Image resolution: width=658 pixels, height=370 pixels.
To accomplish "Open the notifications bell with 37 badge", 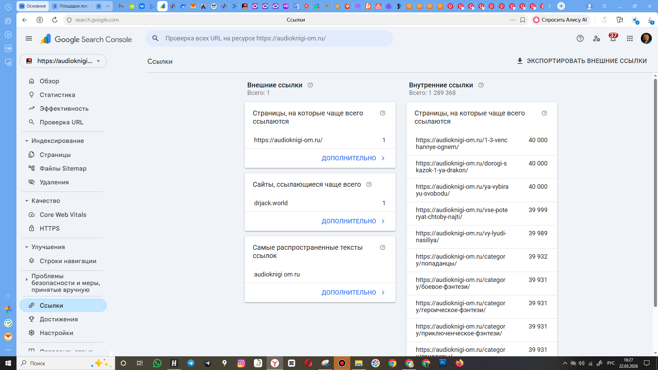I will (x=613, y=39).
